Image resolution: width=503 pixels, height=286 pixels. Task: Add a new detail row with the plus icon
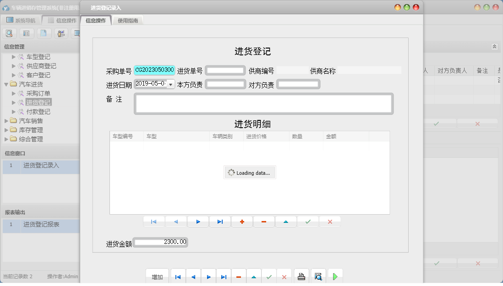click(x=242, y=221)
